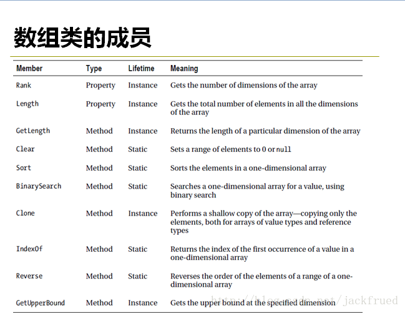Click 'Searches a one-dimensional array for a value' text
This screenshot has height=313, width=405.
click(257, 191)
